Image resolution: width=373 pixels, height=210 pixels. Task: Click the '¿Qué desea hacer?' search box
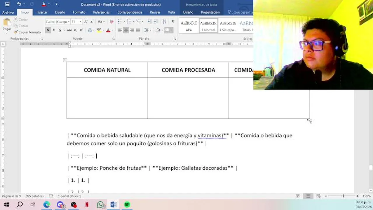click(x=240, y=12)
